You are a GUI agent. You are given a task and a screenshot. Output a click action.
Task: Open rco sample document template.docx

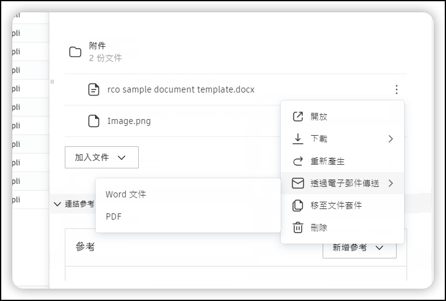181,89
